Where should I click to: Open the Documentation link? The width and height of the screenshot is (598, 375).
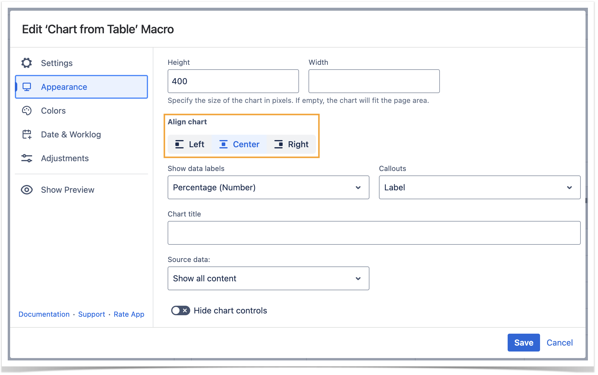click(44, 314)
